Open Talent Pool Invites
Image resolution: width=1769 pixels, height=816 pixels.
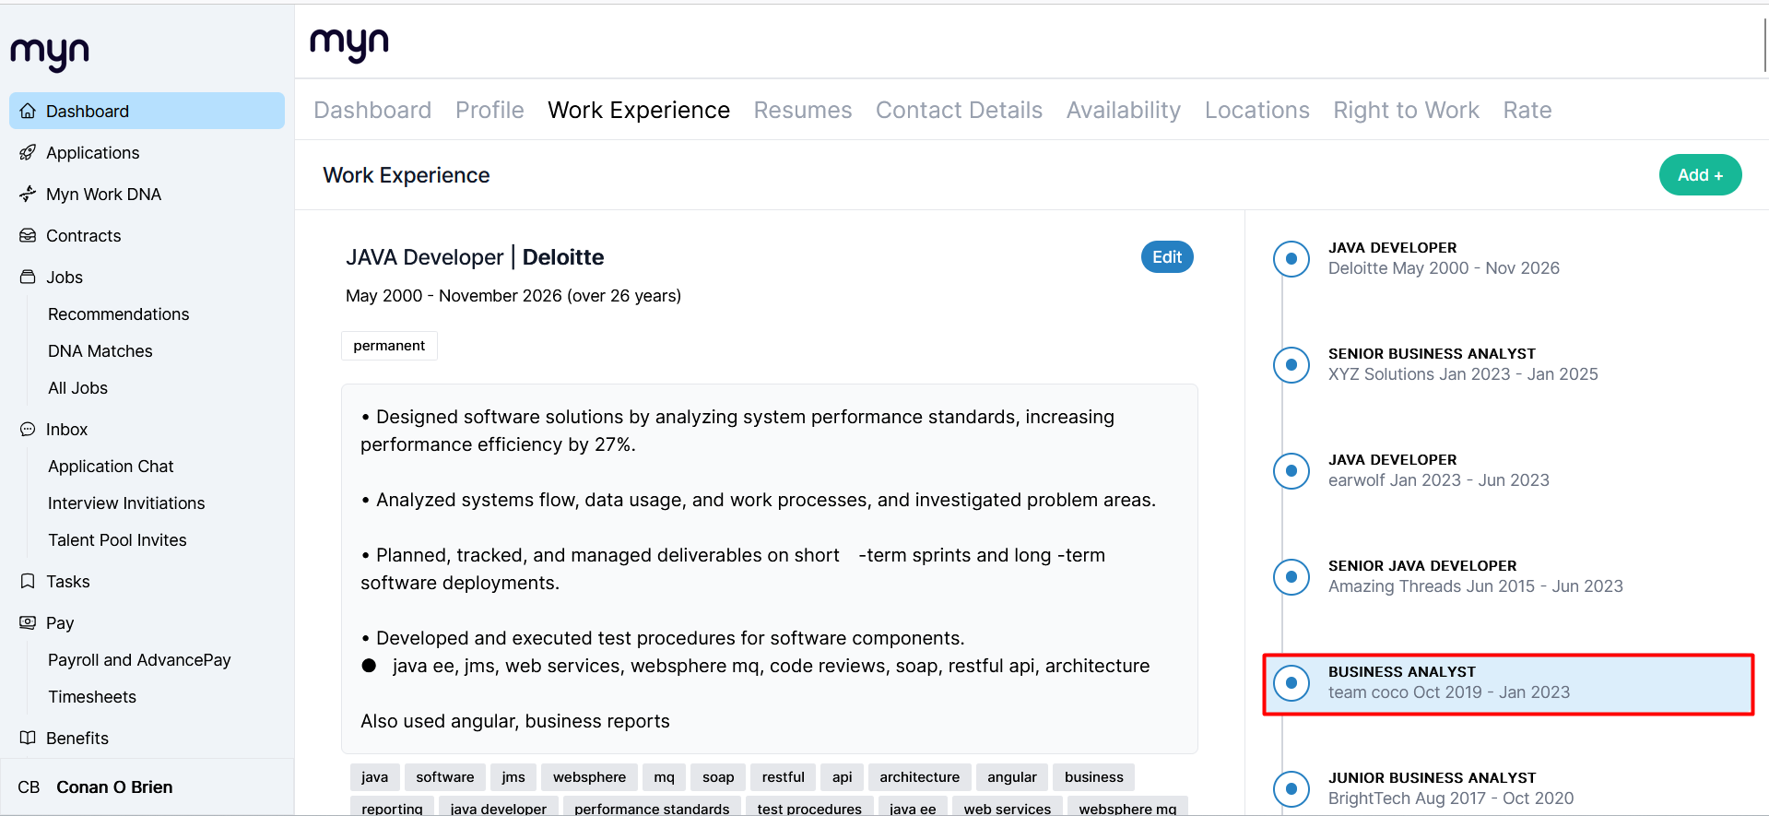pos(117,540)
